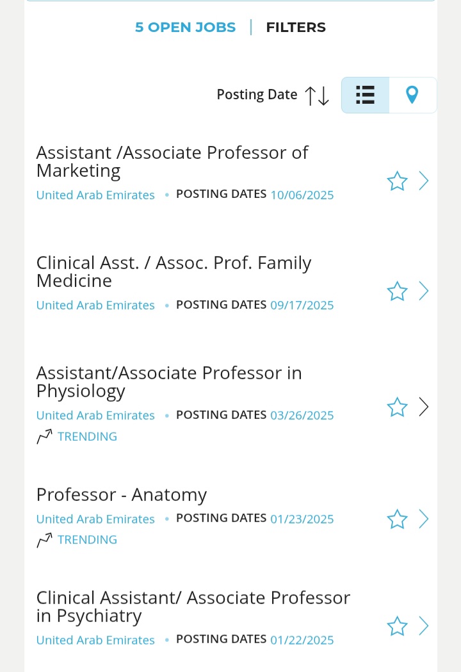Open the FILTERS panel
Screen dimensions: 461x672
[296, 28]
